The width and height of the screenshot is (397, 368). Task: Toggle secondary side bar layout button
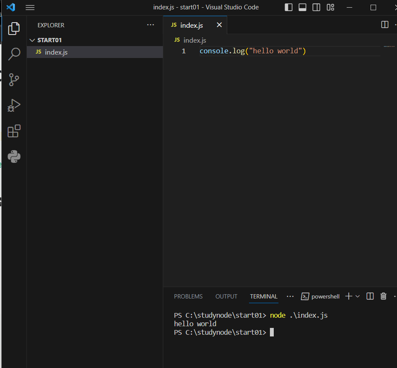coord(316,7)
